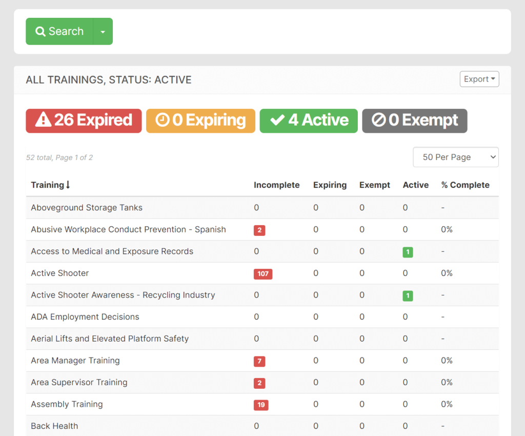Click red 7 badge for Area Manager Training
The width and height of the screenshot is (525, 436).
coord(259,361)
